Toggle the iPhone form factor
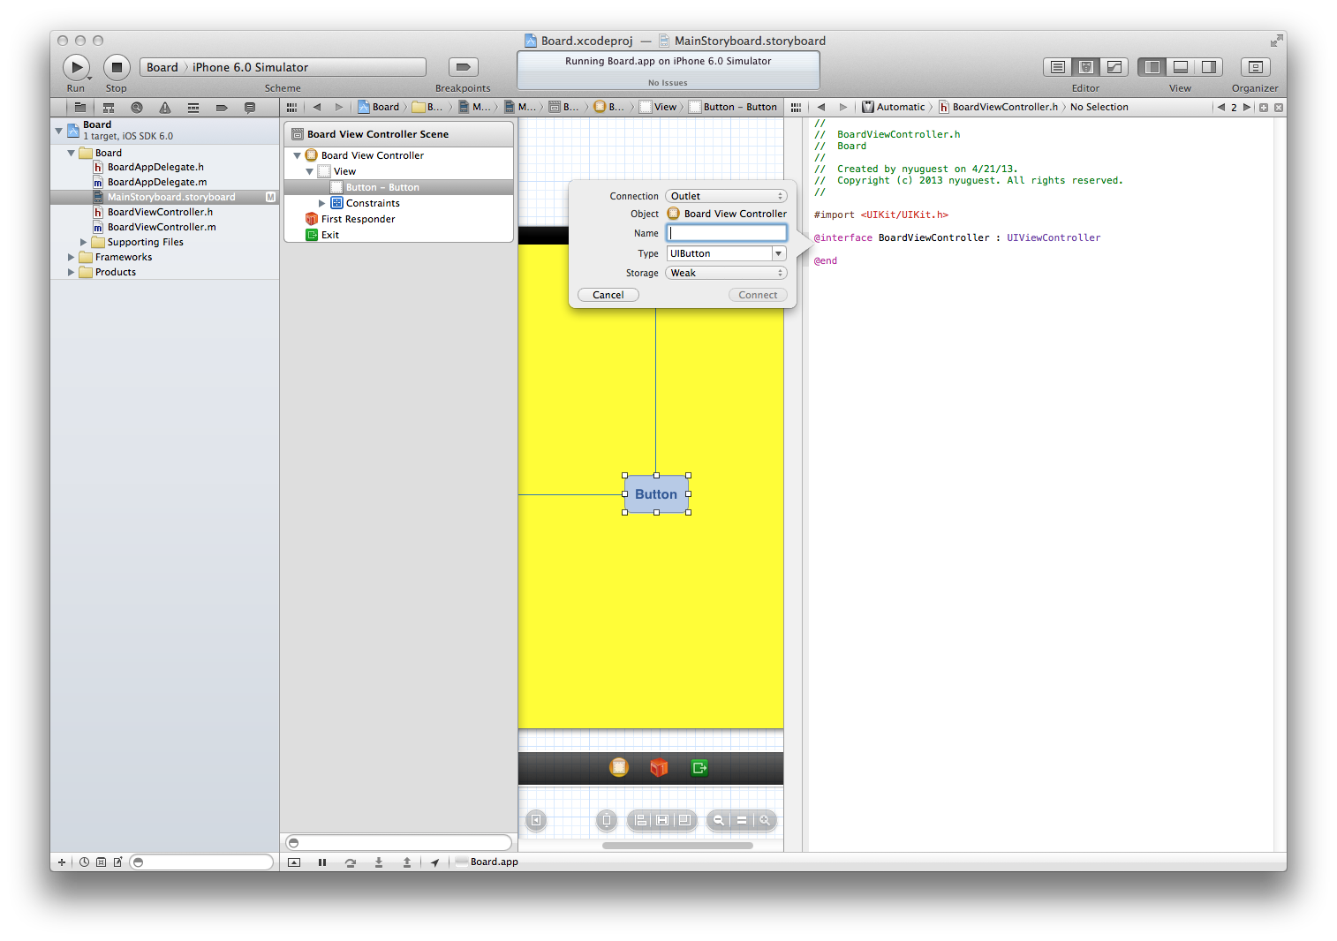Image resolution: width=1337 pixels, height=941 pixels. click(606, 820)
